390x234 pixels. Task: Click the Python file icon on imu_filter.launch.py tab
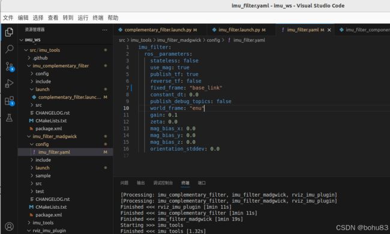pyautogui.click(x=214, y=29)
